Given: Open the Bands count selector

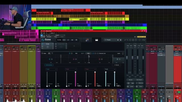Looking at the screenshot, I should click(116, 65).
